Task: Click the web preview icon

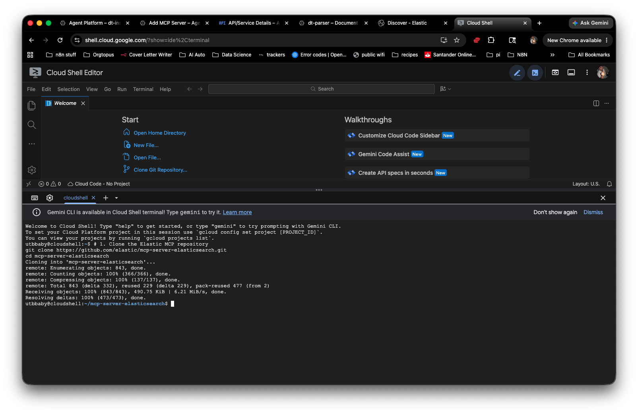Action: 555,72
